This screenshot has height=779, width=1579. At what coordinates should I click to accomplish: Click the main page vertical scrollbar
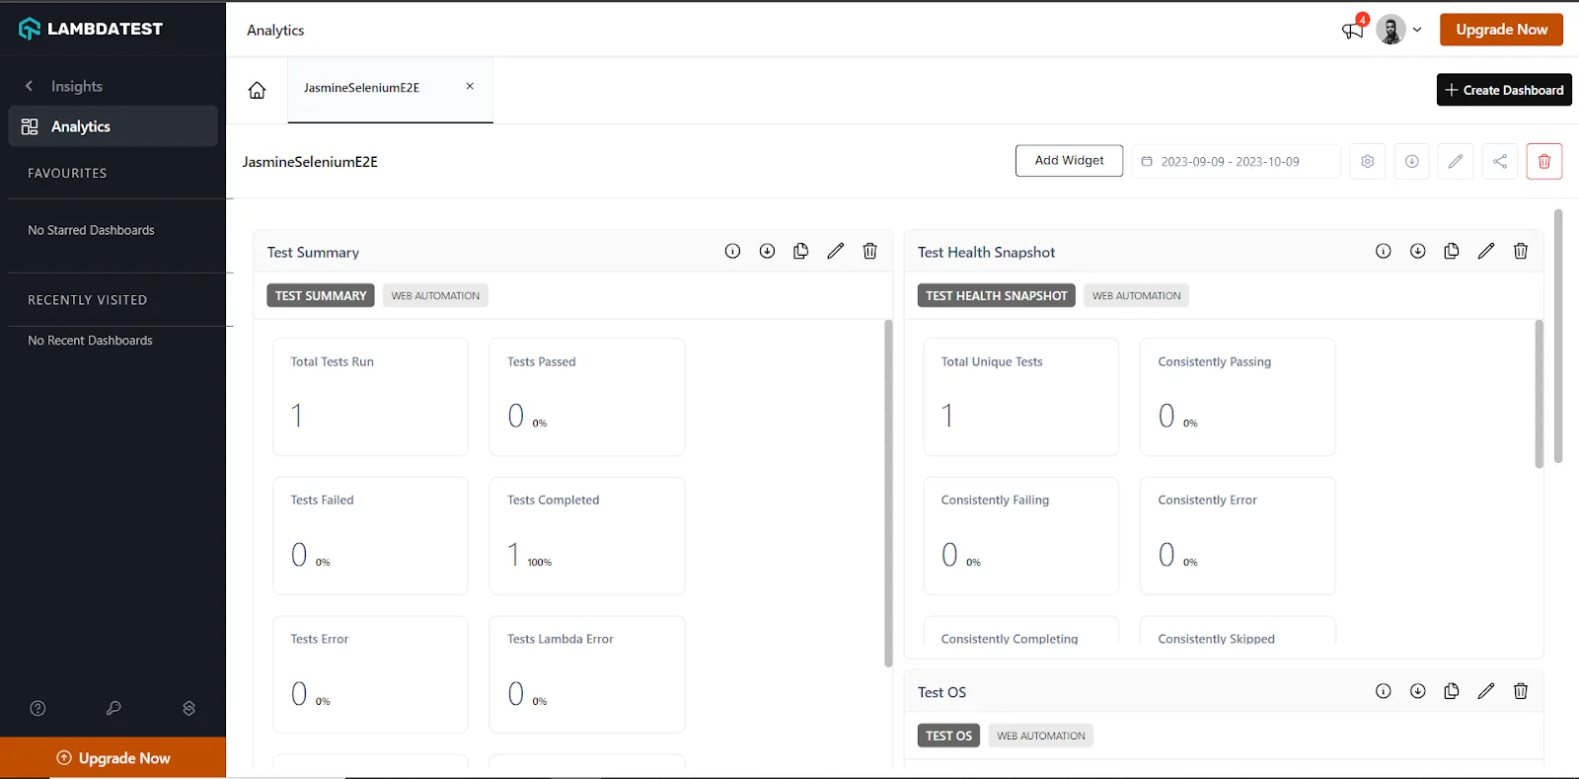tap(1558, 336)
